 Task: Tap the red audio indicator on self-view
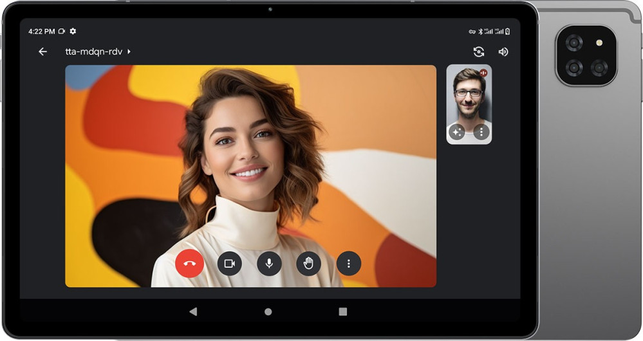[483, 73]
